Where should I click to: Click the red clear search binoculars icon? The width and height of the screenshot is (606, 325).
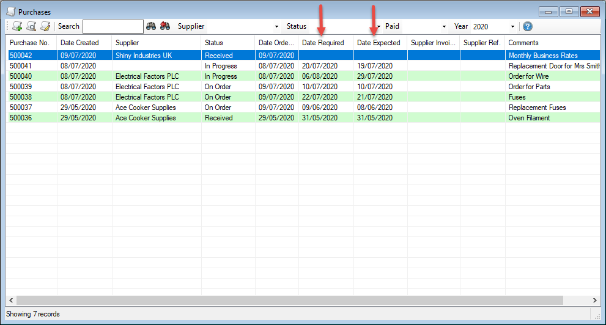[x=164, y=26]
